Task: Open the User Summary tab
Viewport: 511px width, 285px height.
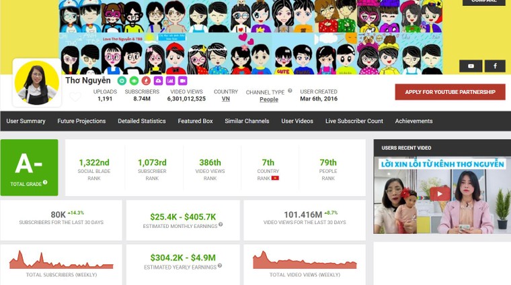Action: pyautogui.click(x=26, y=121)
